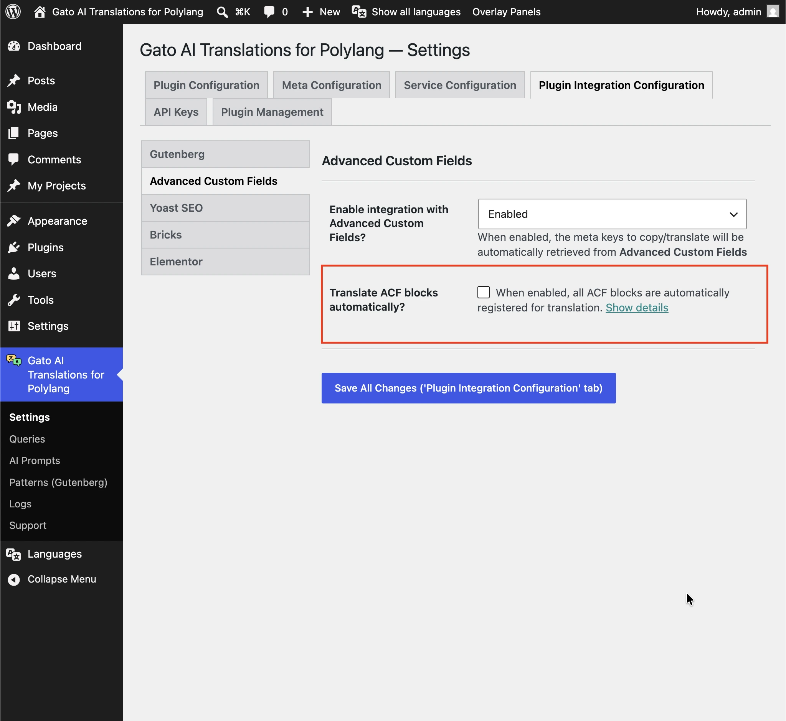Click the Dashboard menu label
This screenshot has height=721, width=786.
tap(54, 46)
